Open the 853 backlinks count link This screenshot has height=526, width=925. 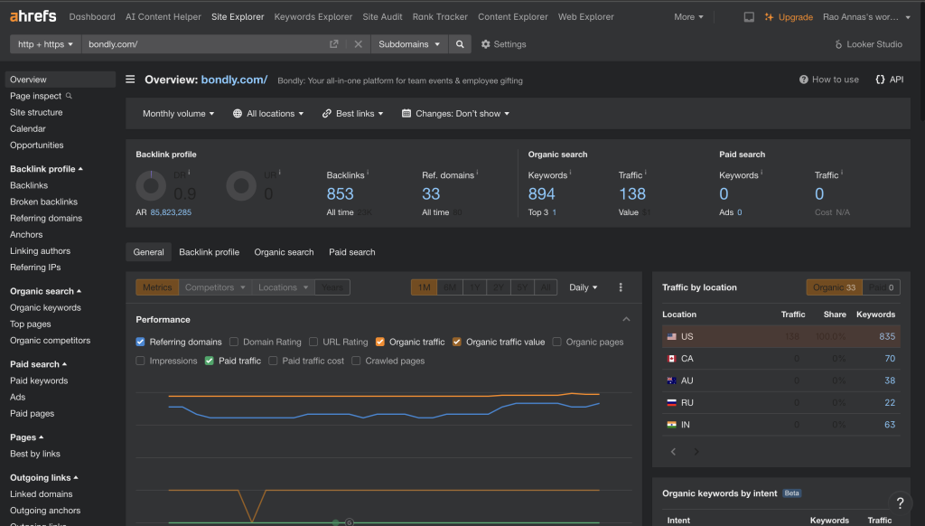pyautogui.click(x=340, y=193)
